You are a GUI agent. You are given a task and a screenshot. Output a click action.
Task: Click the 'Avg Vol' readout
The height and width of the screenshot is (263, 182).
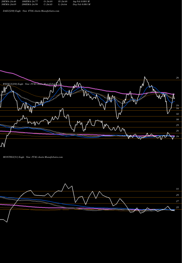pos(81,1)
